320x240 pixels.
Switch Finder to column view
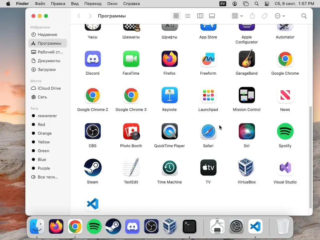tap(200, 16)
